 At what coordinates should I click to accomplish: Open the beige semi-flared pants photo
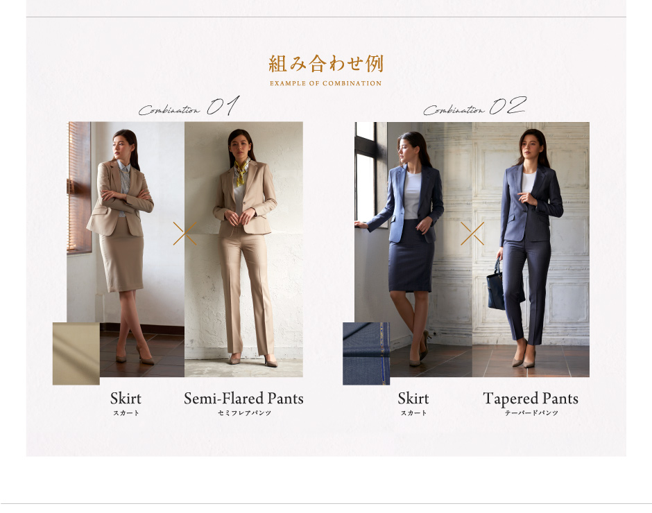[243, 249]
